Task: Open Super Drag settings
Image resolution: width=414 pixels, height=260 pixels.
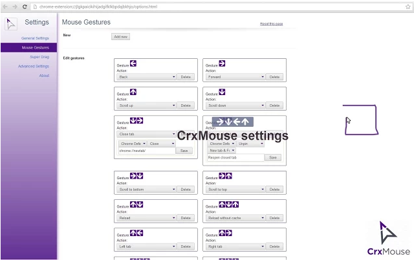Action: (39, 57)
